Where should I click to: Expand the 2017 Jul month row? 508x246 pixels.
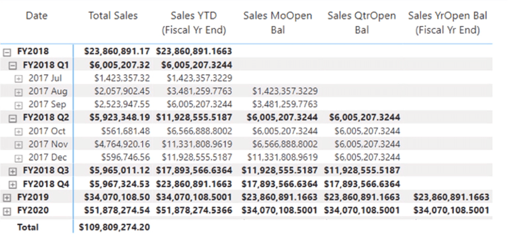(x=19, y=79)
